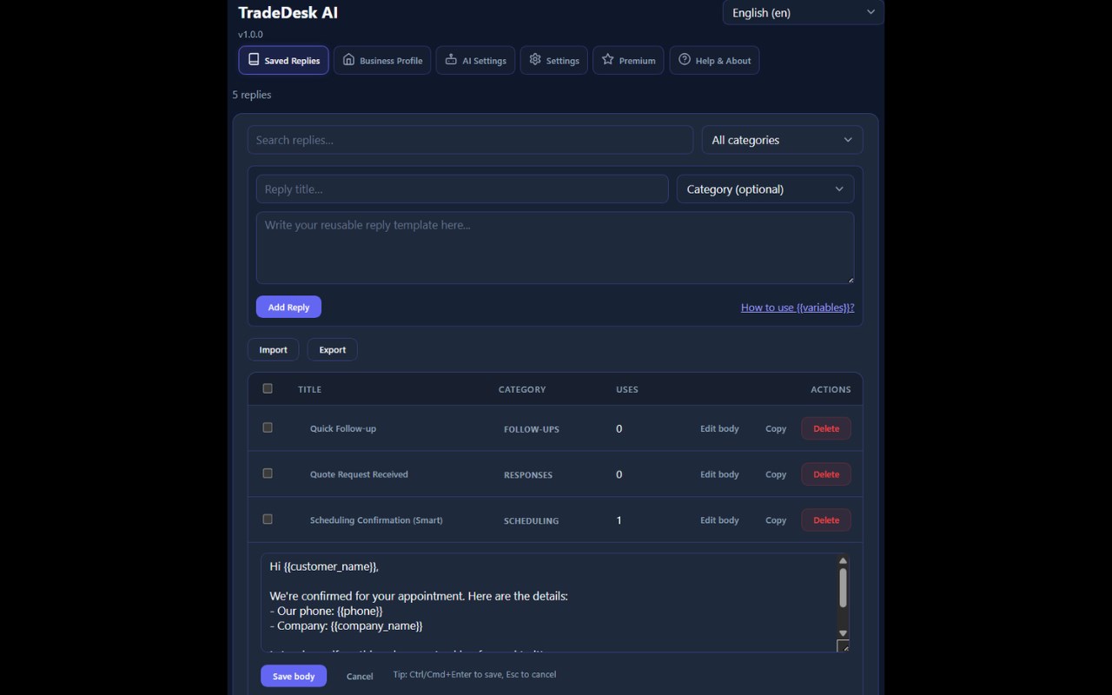The width and height of the screenshot is (1112, 695).
Task: Click the Save body button
Action: click(x=294, y=676)
